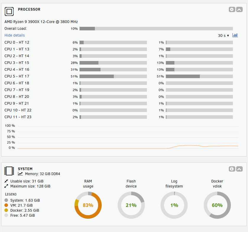The width and height of the screenshot is (248, 232).
Task: Click the Log filesystem 1% donut
Action: click(x=174, y=205)
